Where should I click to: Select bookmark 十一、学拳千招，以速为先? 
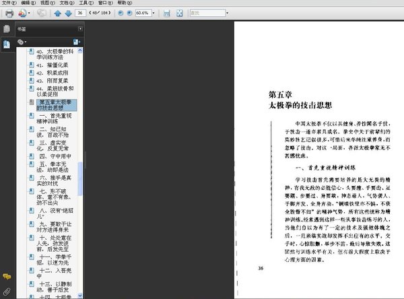coord(54,260)
